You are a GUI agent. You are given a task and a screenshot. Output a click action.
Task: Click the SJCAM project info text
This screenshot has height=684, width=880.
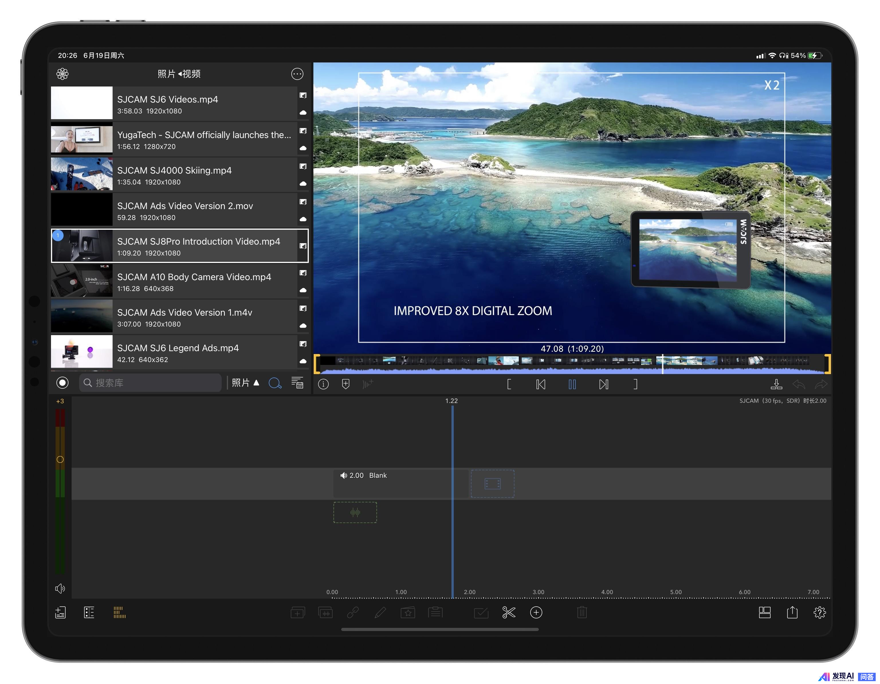pos(783,401)
